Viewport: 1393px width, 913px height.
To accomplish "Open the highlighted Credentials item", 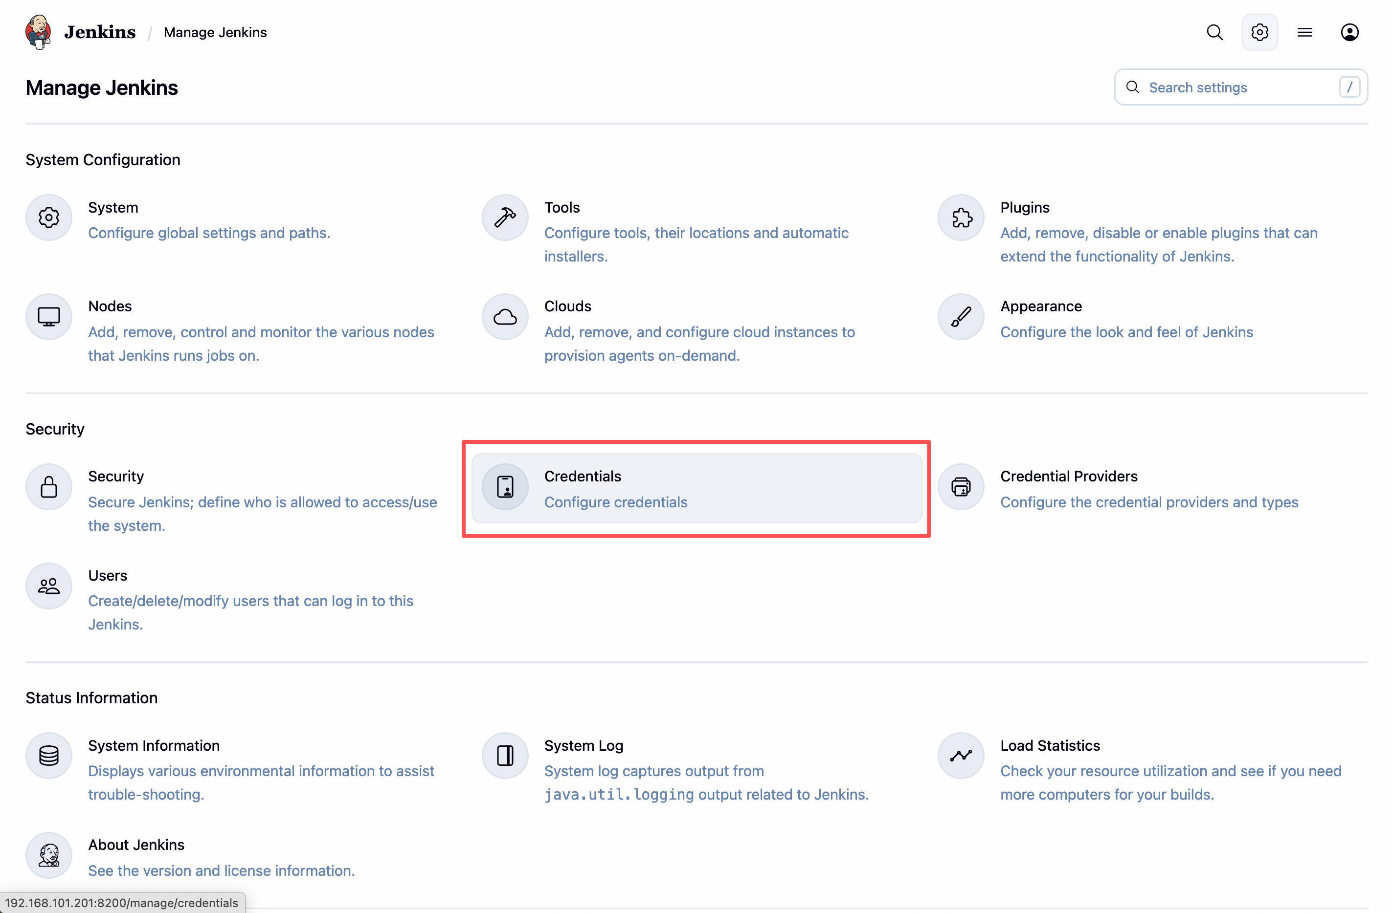I will tap(696, 488).
